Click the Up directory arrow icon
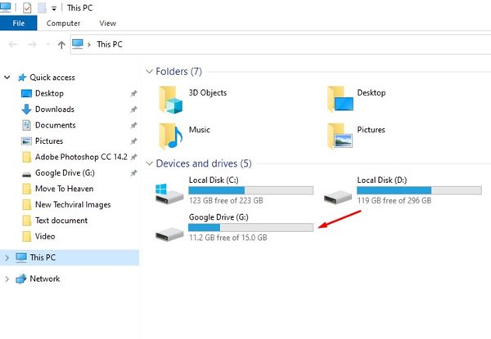 [x=61, y=45]
